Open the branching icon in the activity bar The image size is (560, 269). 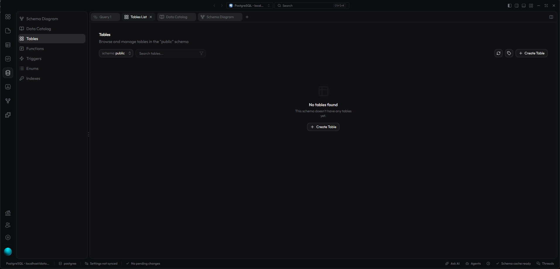(8, 101)
